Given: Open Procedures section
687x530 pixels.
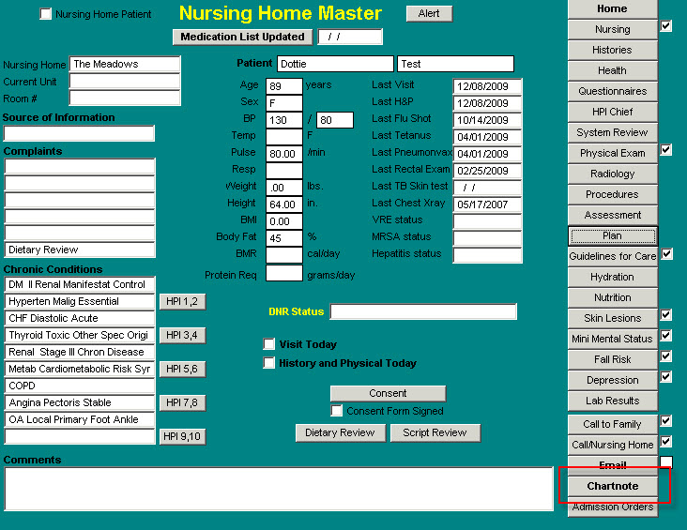Looking at the screenshot, I should pyautogui.click(x=613, y=194).
